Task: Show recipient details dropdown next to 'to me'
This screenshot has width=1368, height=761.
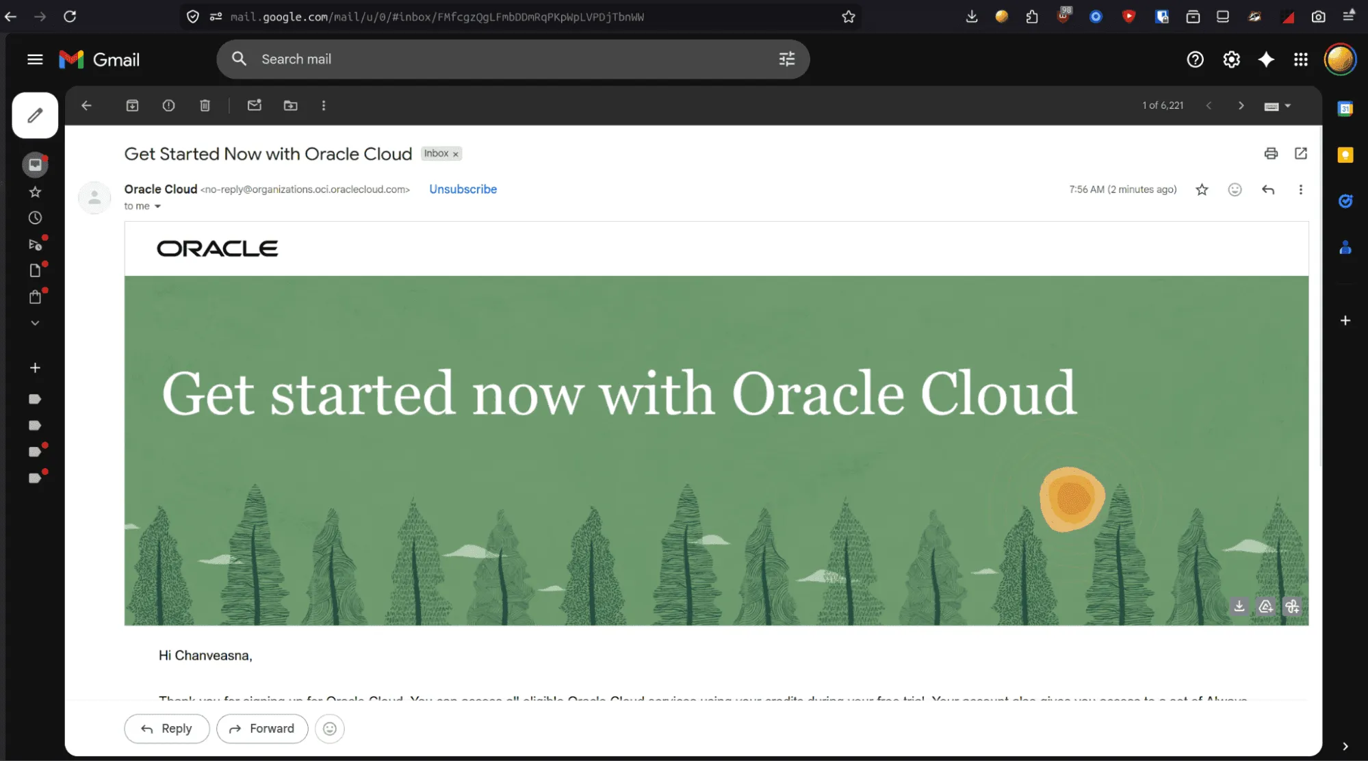Action: click(157, 206)
